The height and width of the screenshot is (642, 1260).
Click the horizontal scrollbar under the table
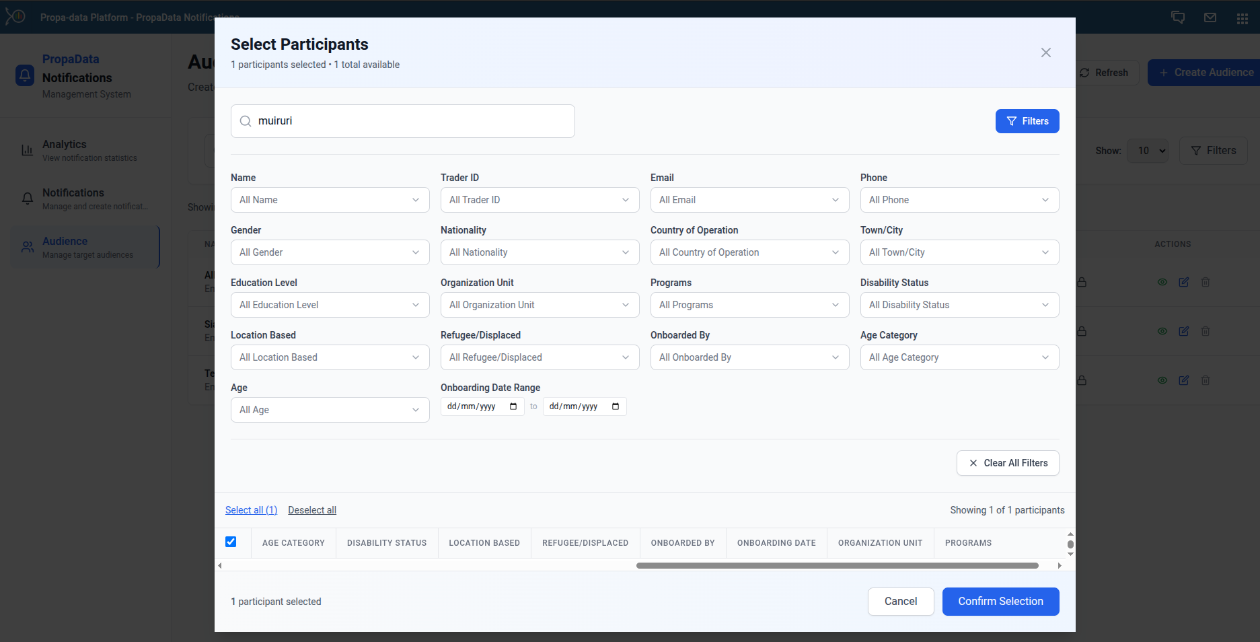click(x=837, y=566)
